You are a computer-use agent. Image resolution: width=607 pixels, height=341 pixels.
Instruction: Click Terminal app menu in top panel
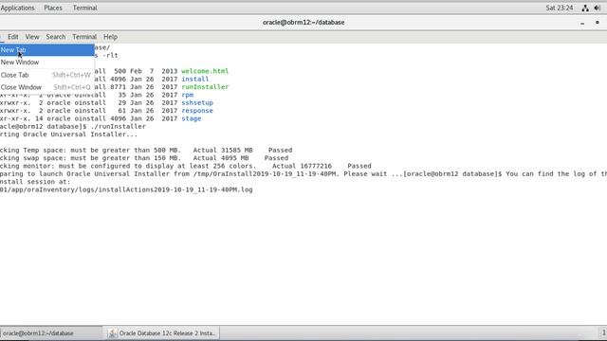[x=84, y=8]
